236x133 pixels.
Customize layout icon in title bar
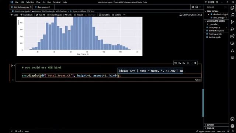(217, 2)
